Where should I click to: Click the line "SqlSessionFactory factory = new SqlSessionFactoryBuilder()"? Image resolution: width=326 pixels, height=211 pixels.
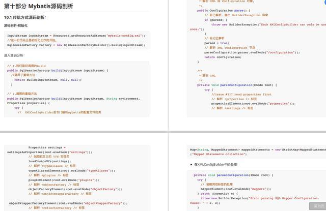[x=76, y=45]
